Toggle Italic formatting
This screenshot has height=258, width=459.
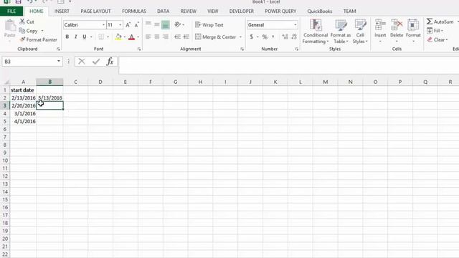[x=76, y=37]
